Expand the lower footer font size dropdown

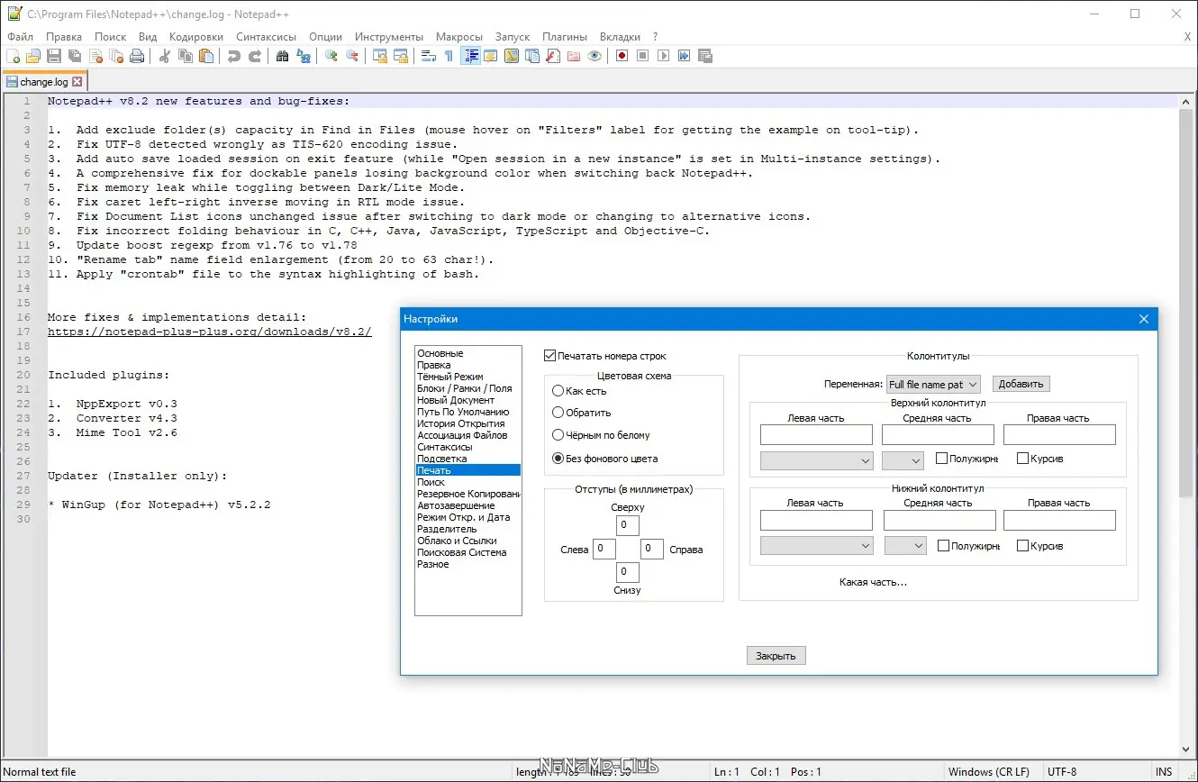(x=905, y=546)
